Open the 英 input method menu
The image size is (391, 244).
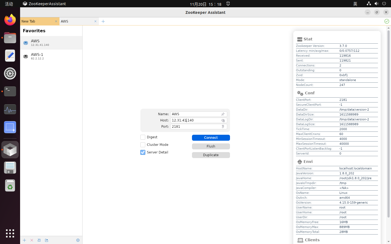pyautogui.click(x=355, y=4)
